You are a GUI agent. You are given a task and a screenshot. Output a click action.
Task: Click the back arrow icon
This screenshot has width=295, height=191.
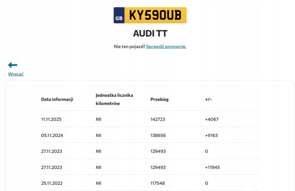tap(13, 65)
